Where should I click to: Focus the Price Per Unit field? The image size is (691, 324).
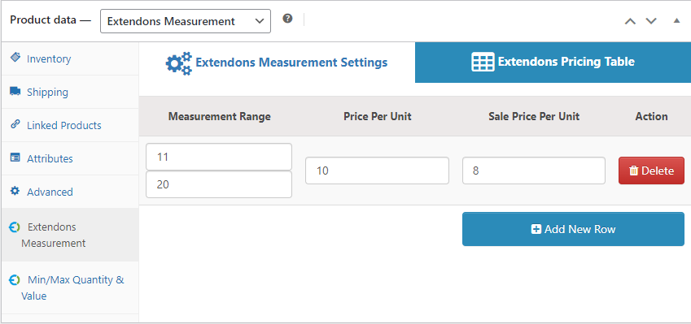point(377,171)
